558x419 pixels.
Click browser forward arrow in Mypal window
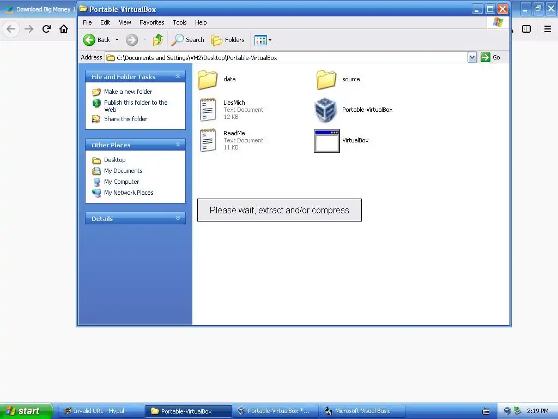tap(29, 29)
